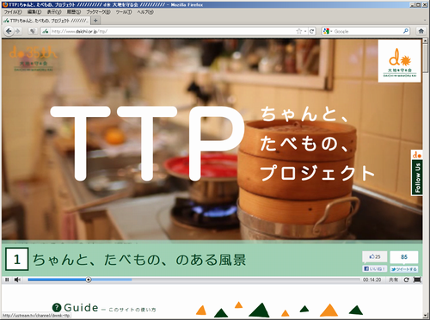Bookmark this page with the star icon
The image size is (430, 320).
click(x=299, y=31)
